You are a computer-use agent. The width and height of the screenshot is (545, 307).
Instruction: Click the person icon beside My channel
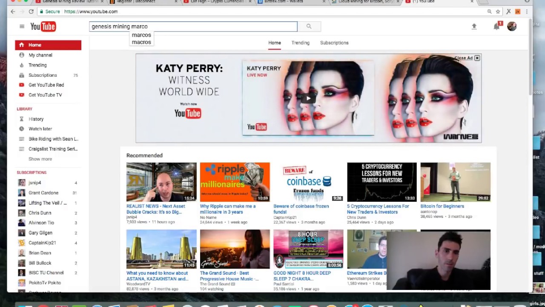click(x=22, y=55)
